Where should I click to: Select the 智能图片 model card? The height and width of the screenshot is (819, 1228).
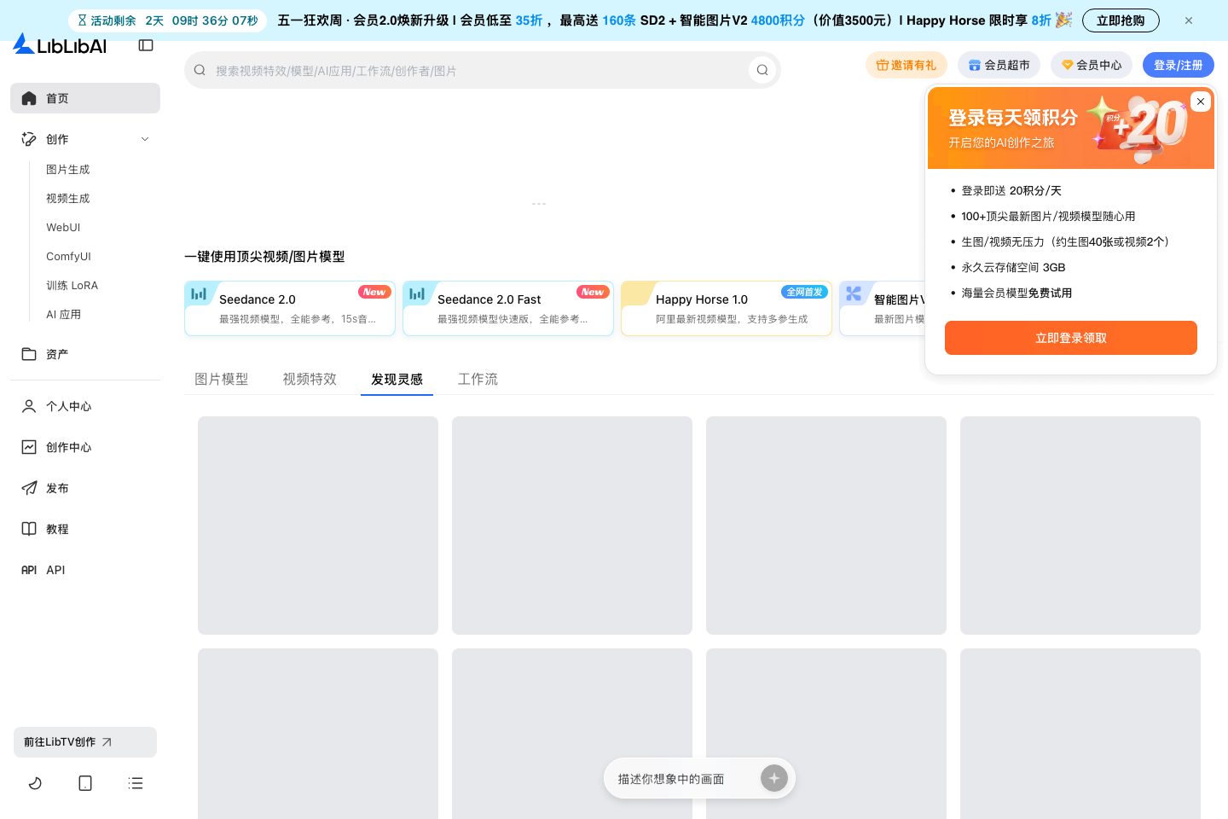click(883, 308)
